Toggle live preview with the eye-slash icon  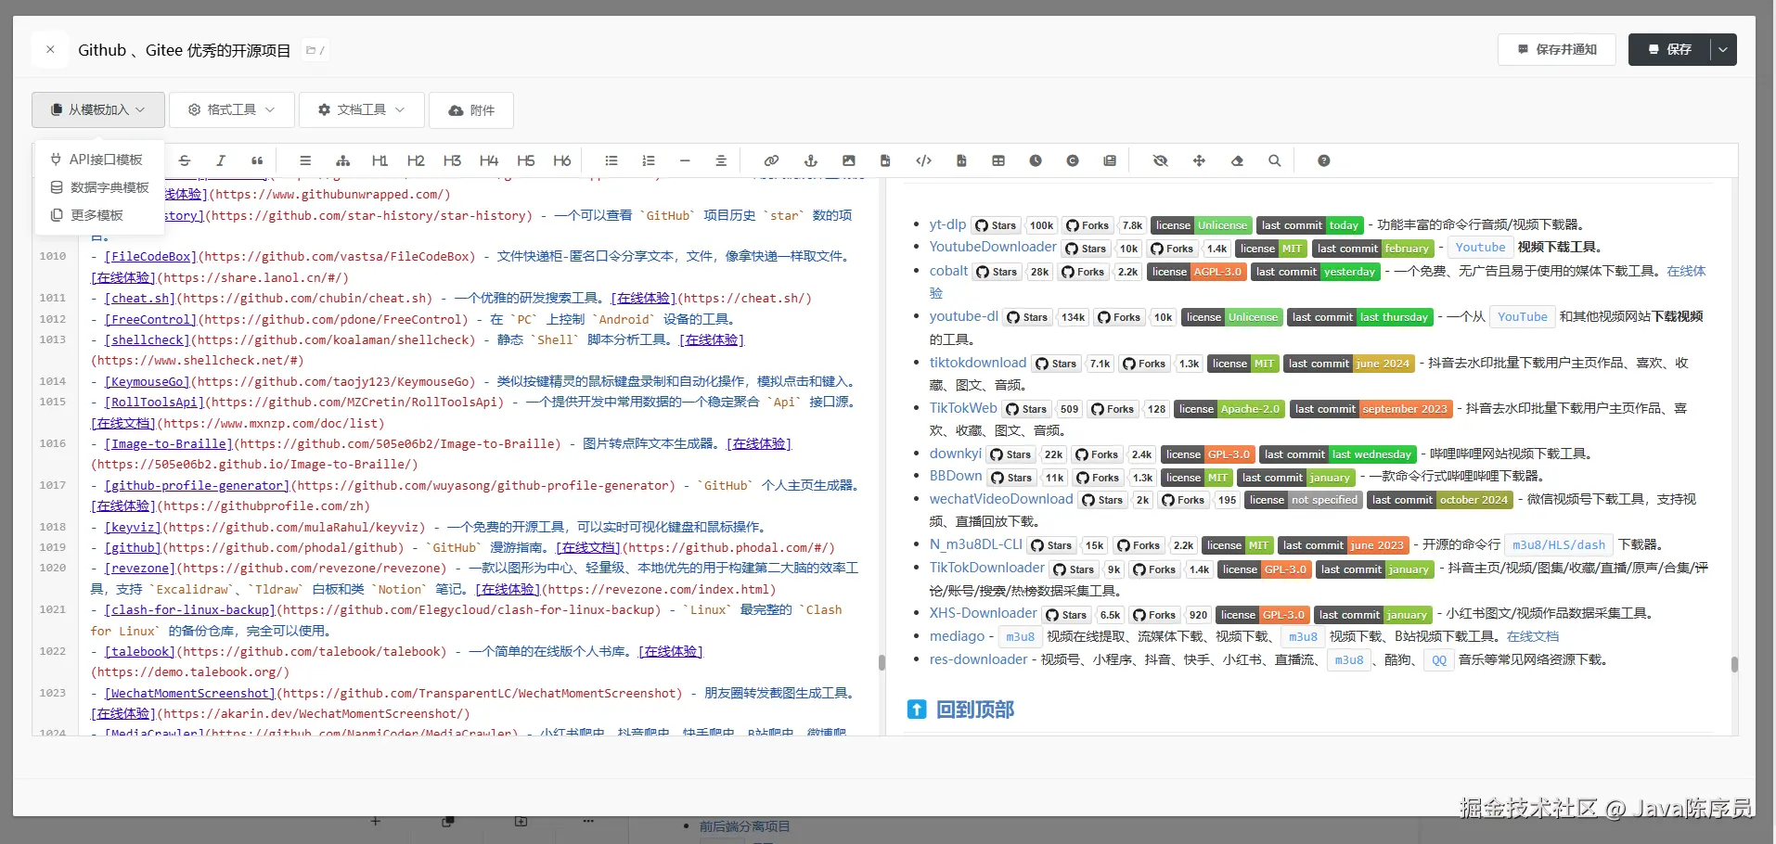[x=1160, y=160]
